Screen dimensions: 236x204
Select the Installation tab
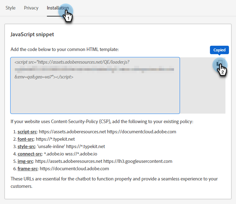[x=58, y=8]
